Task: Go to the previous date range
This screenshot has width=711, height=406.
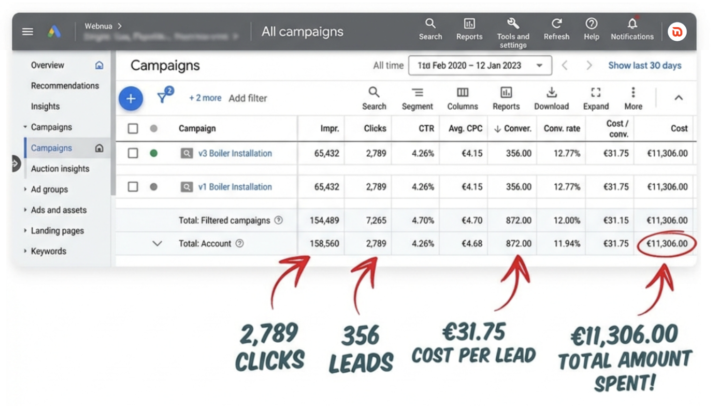Action: click(565, 66)
